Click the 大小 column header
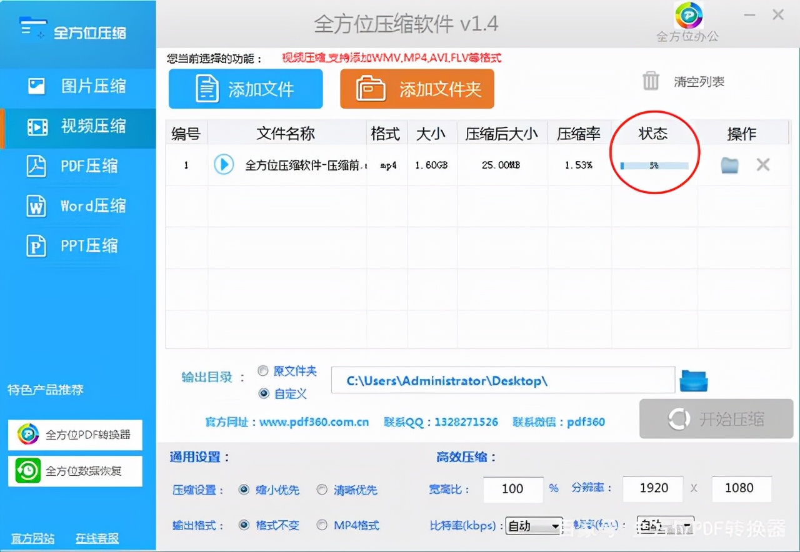 (x=431, y=133)
